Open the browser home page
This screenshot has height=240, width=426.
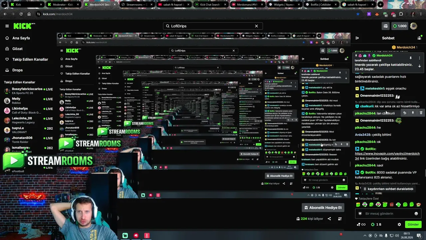pyautogui.click(x=29, y=14)
